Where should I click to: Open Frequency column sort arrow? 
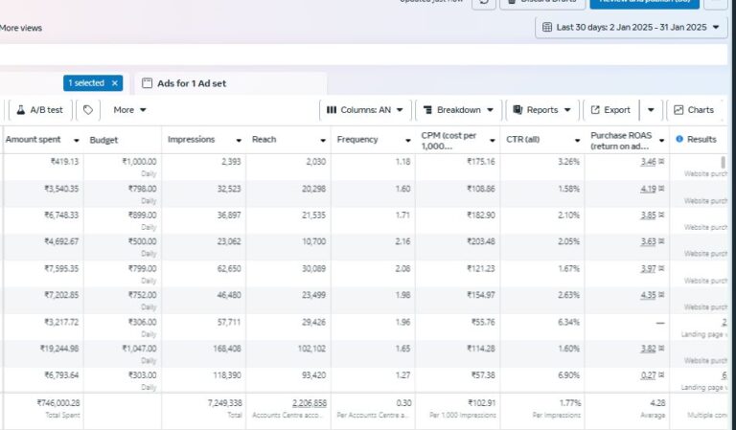point(408,140)
